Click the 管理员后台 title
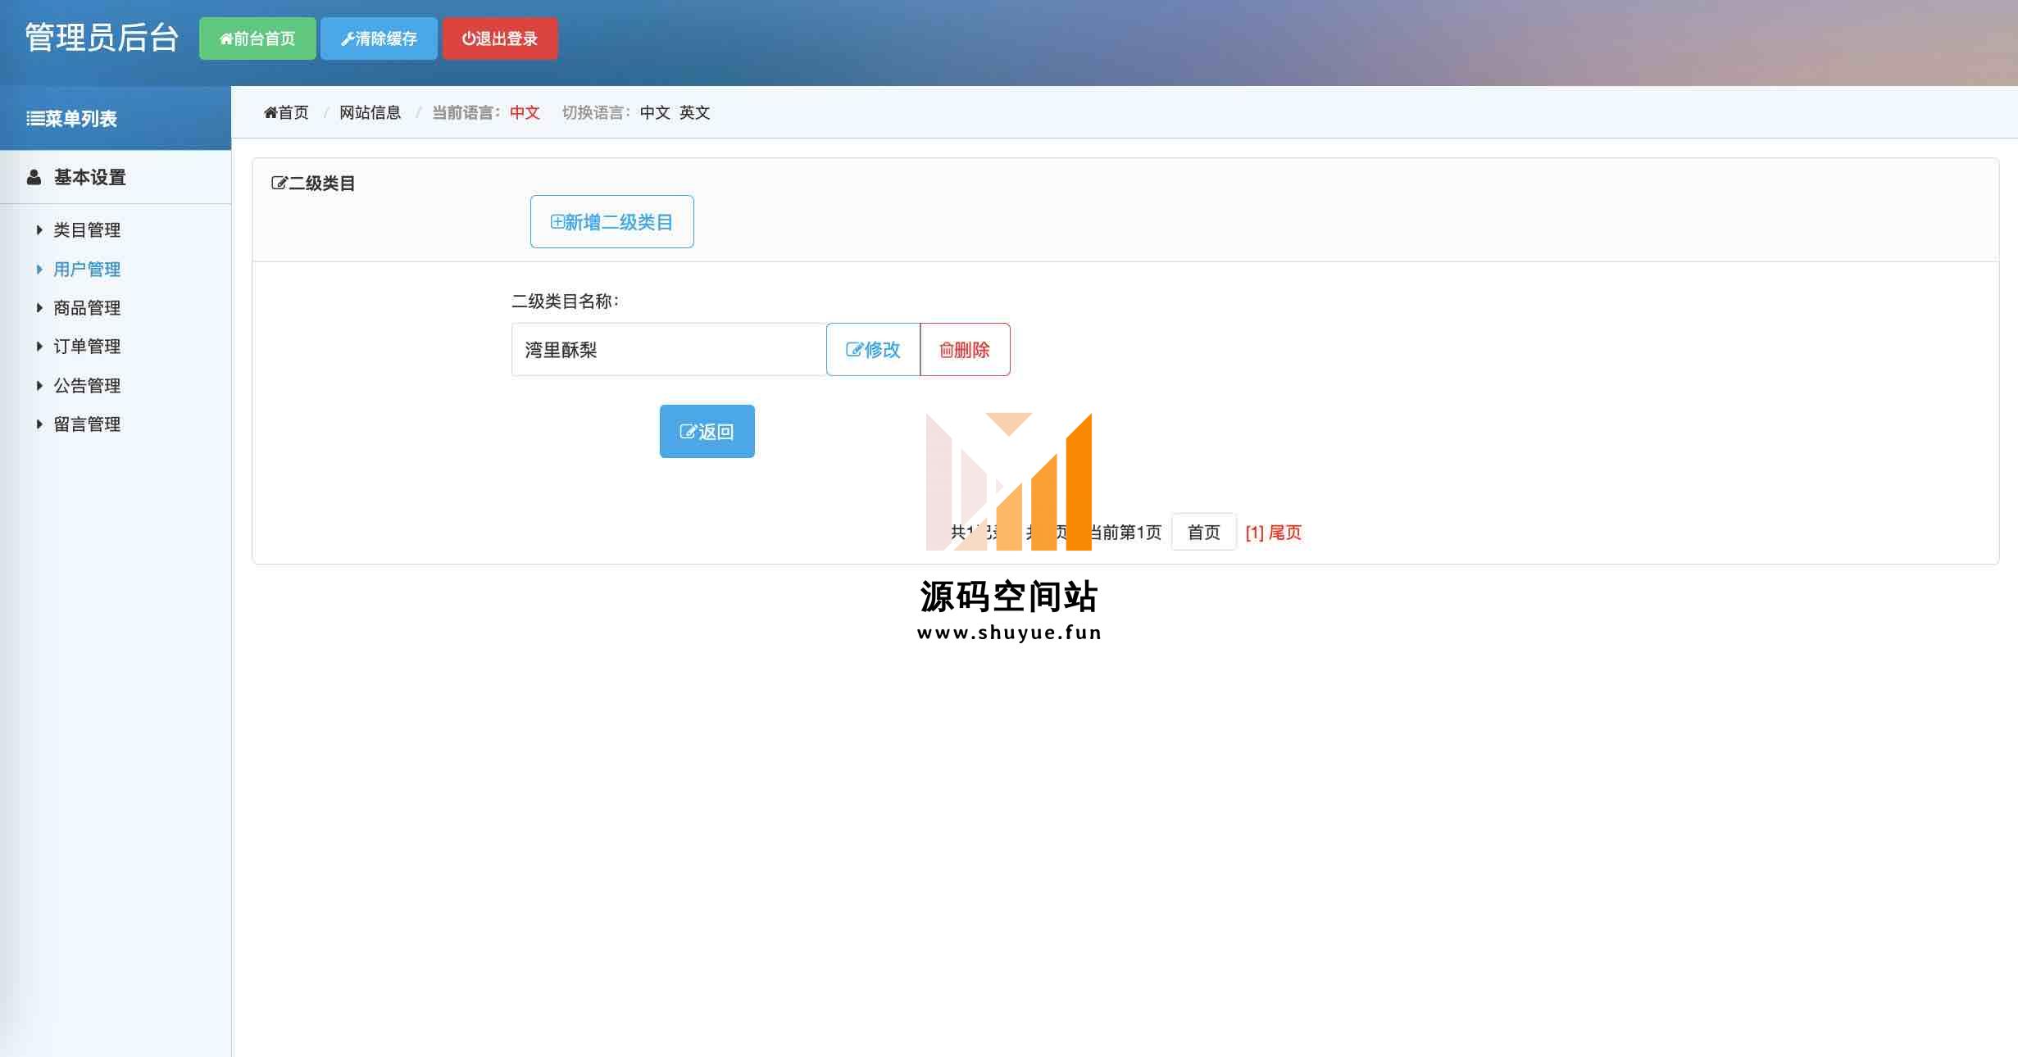This screenshot has height=1057, width=2018. (x=102, y=38)
